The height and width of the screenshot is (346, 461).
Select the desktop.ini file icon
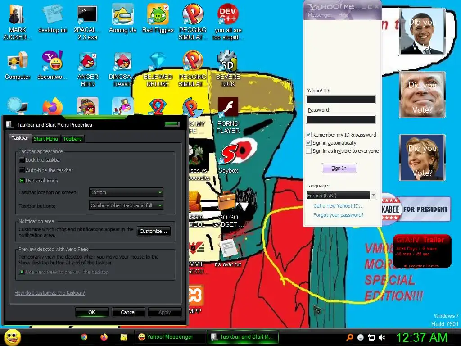coord(52,18)
